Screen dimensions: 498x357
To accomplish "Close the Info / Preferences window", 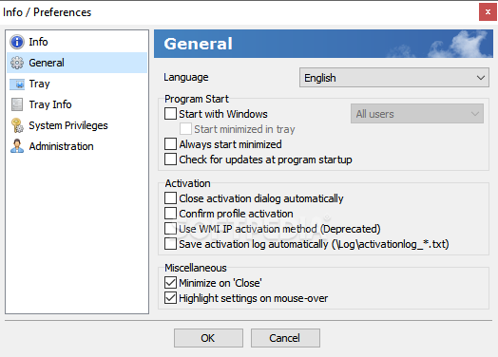I will [488, 12].
